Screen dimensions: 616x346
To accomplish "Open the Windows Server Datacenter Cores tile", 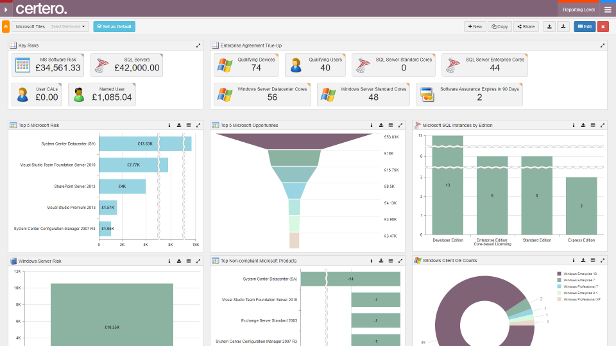I will click(262, 95).
